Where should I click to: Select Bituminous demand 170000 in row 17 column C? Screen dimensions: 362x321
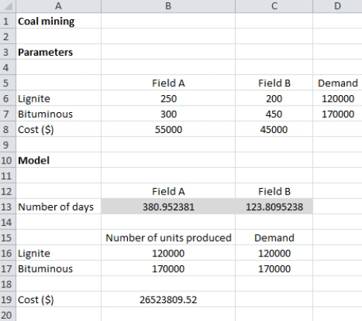click(274, 268)
